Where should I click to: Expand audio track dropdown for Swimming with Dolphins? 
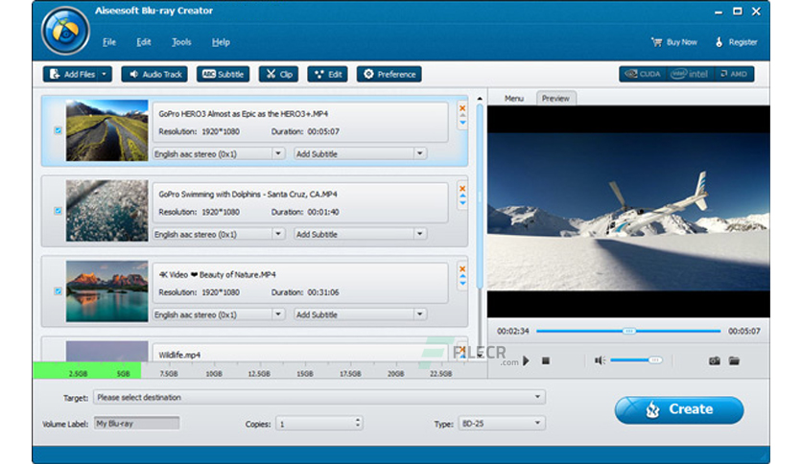[278, 234]
